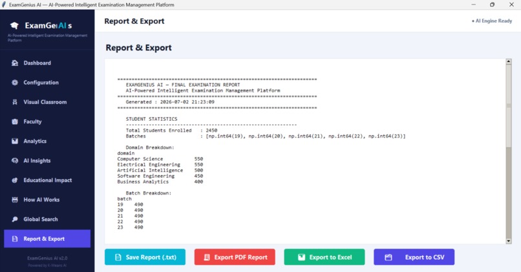521x272 pixels.
Task: Click the spreadsheet icon on Export to Excel
Action: [301, 257]
